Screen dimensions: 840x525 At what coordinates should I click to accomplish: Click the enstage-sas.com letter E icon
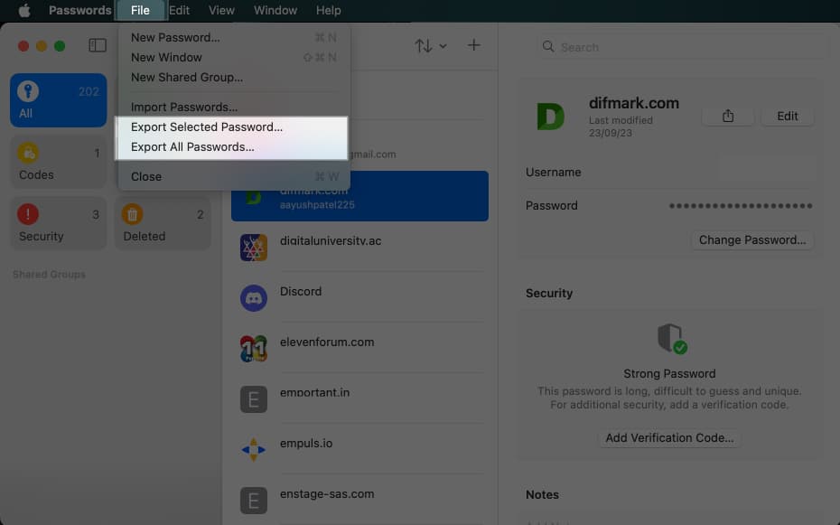point(254,501)
